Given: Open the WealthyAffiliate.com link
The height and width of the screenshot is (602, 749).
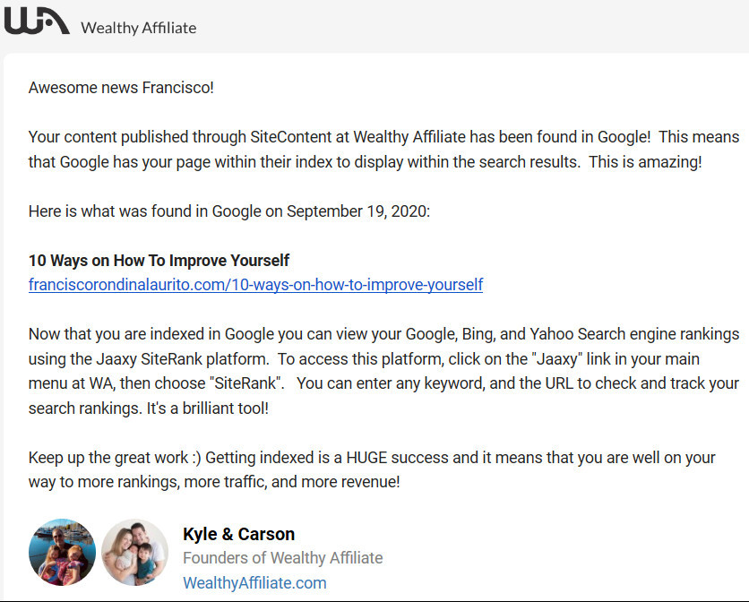Looking at the screenshot, I should [x=254, y=583].
